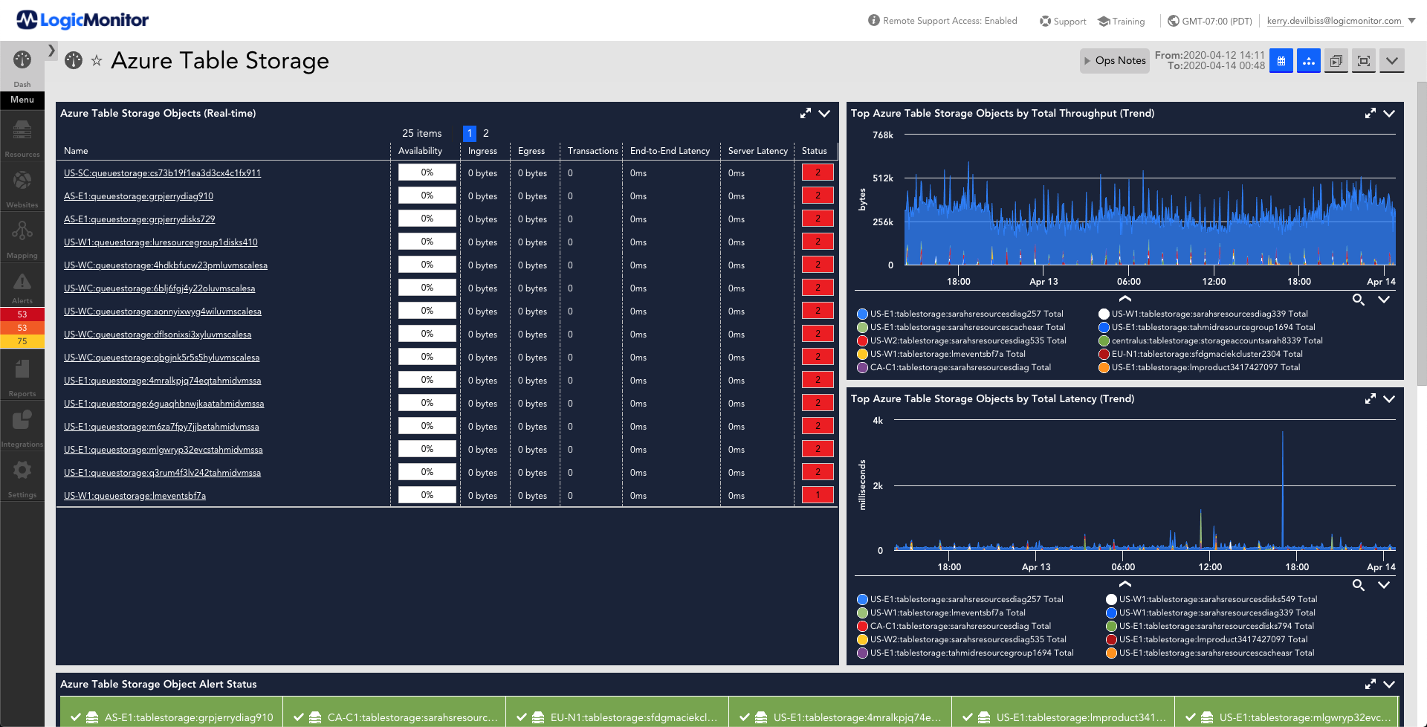The height and width of the screenshot is (727, 1427).
Task: Open Total Latency widget options chevron
Action: pos(1389,399)
